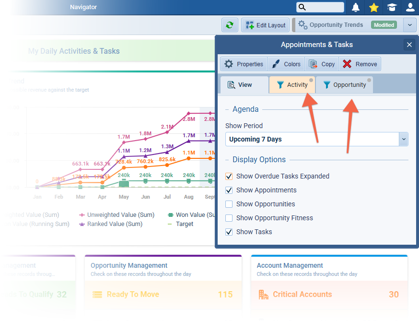
Task: Disable the Show Tasks checkbox
Action: (229, 232)
